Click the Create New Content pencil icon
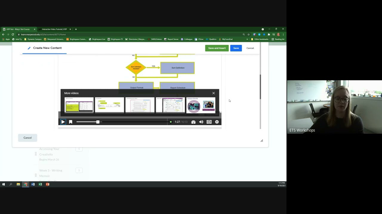 point(29,48)
